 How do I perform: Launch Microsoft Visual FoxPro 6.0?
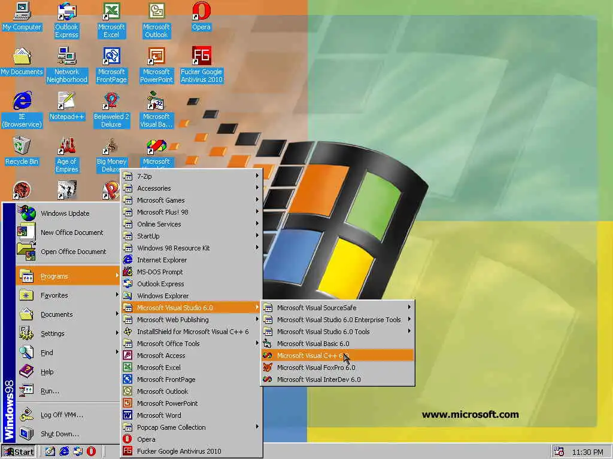click(x=338, y=368)
